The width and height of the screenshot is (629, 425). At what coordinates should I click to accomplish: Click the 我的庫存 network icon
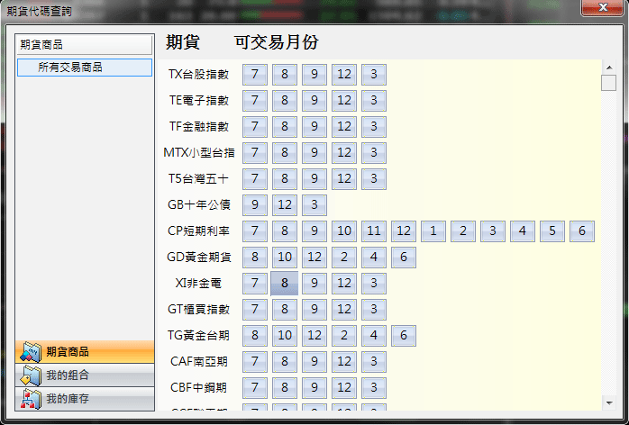click(x=32, y=399)
